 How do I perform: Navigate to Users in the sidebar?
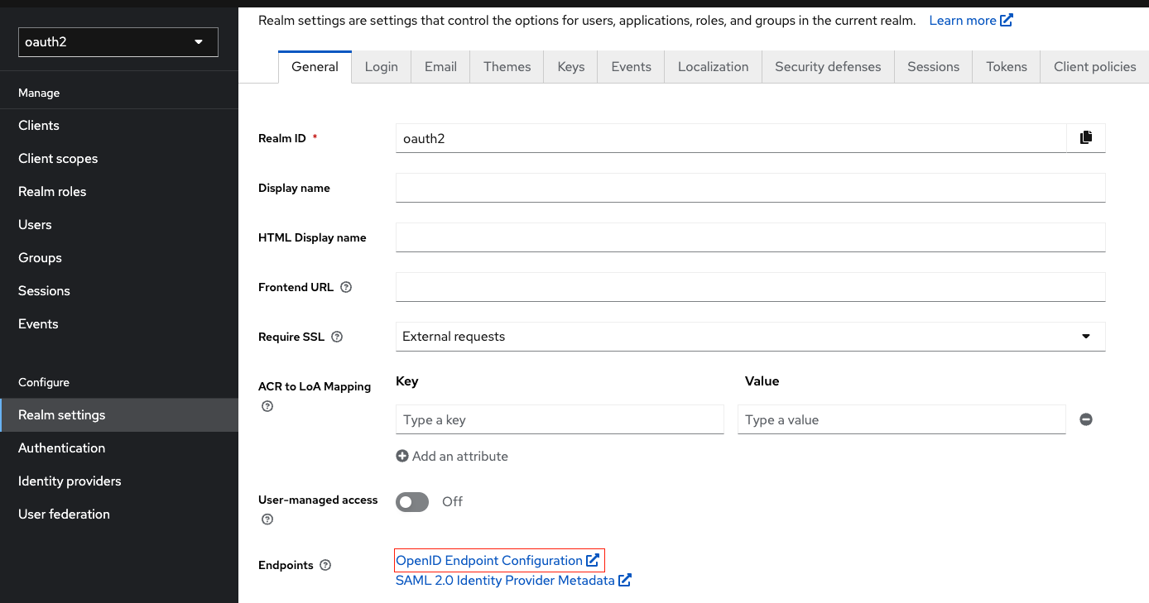coord(119,225)
